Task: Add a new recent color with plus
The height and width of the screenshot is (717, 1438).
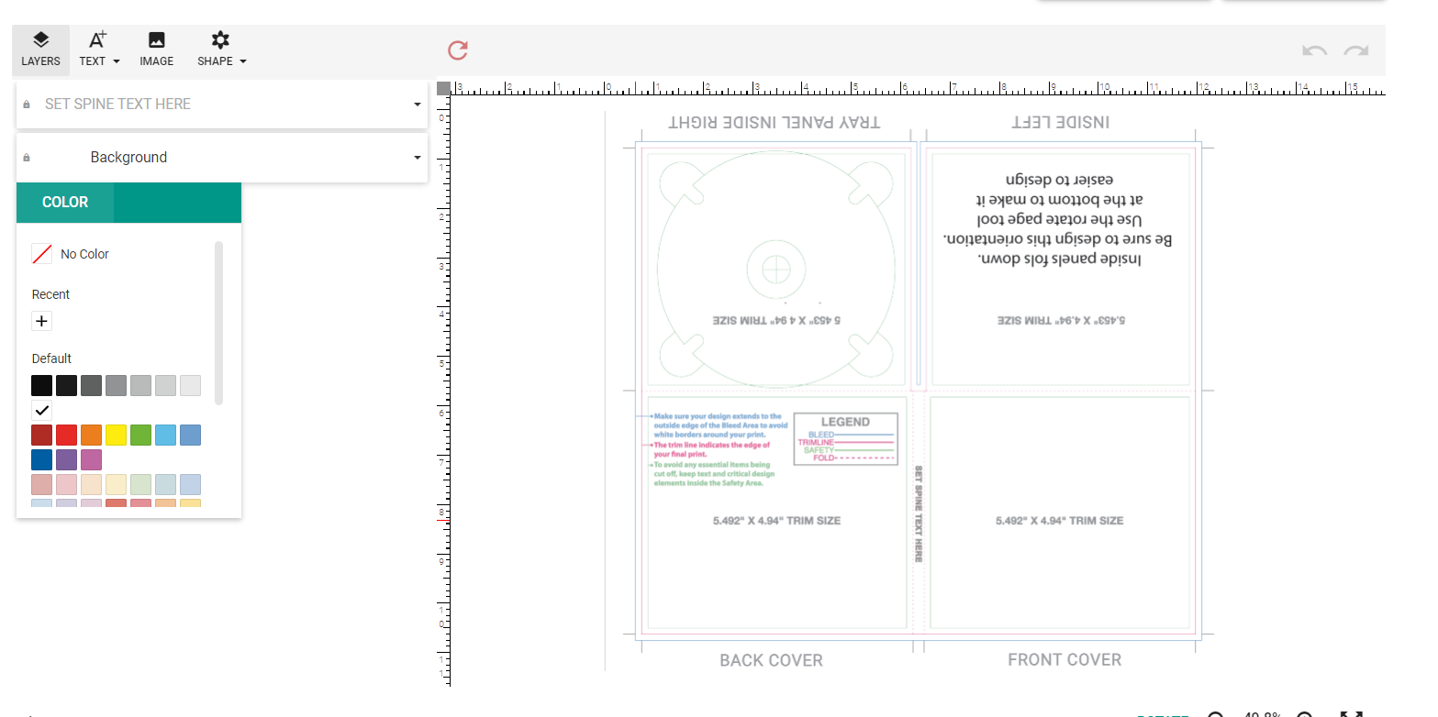Action: pos(42,321)
